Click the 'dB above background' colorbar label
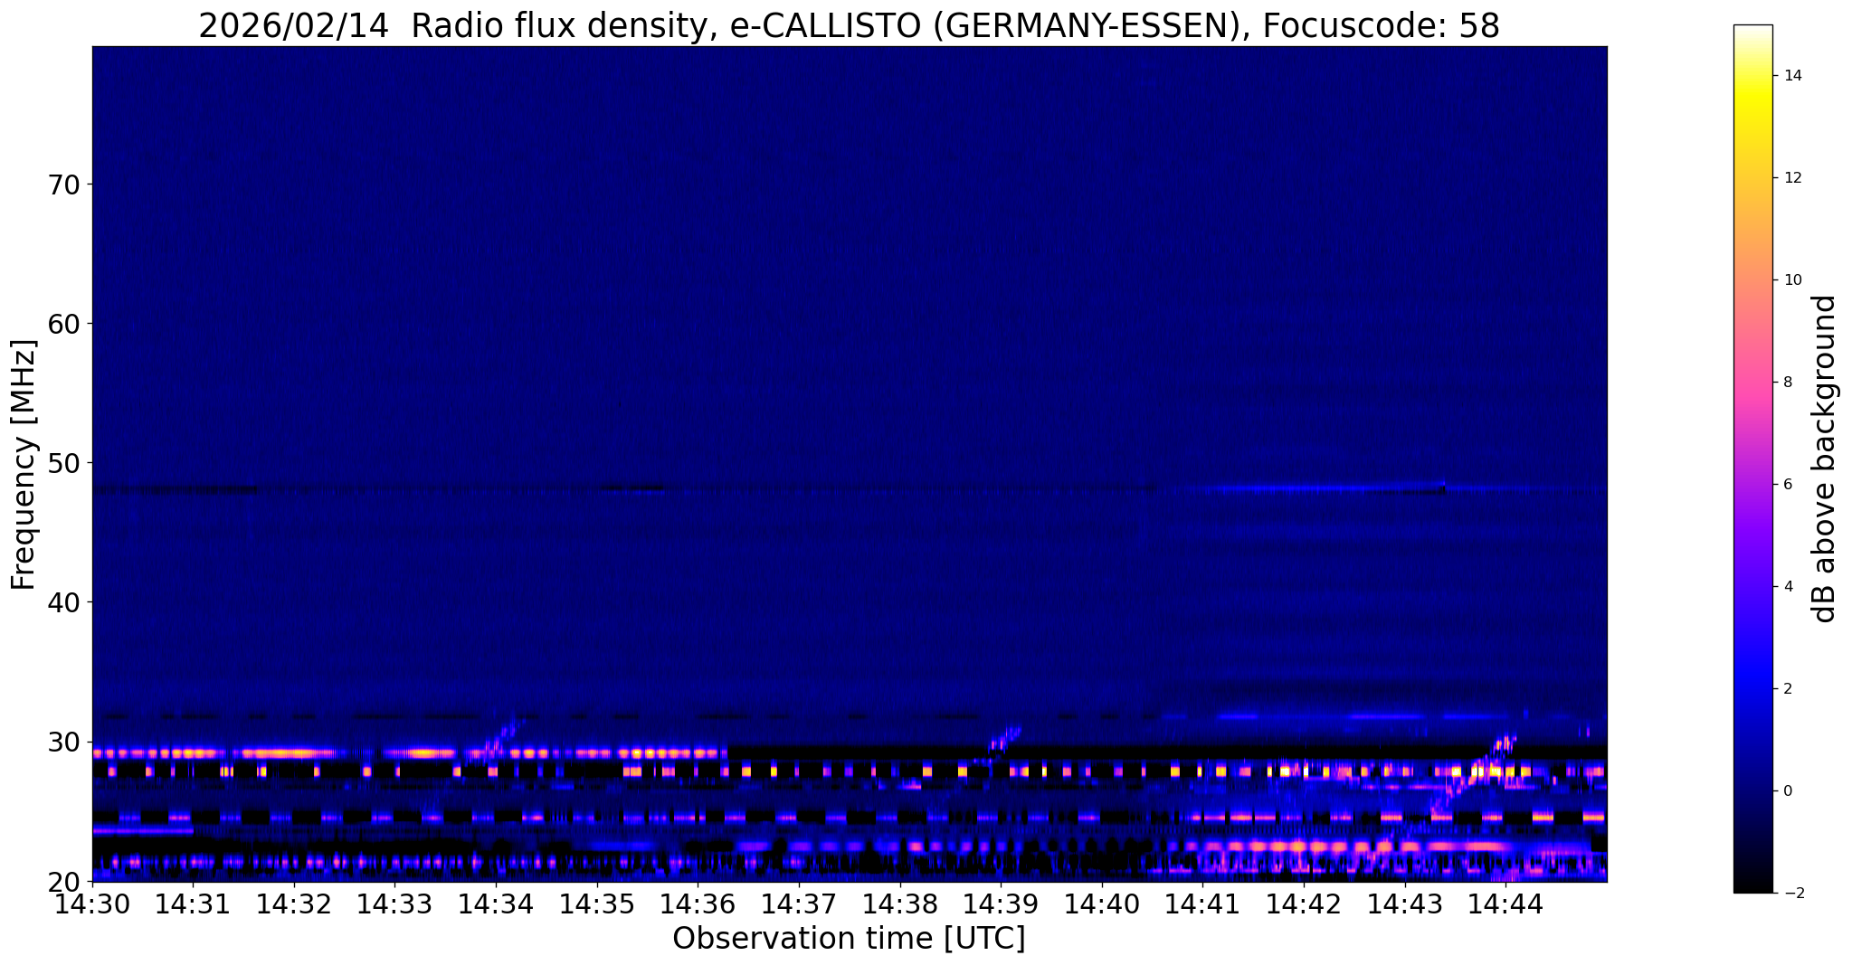This screenshot has width=1852, height=965. (1824, 459)
